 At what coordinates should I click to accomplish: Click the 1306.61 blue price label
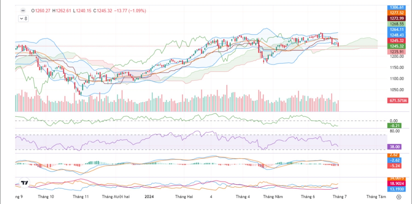pyautogui.click(x=398, y=7)
